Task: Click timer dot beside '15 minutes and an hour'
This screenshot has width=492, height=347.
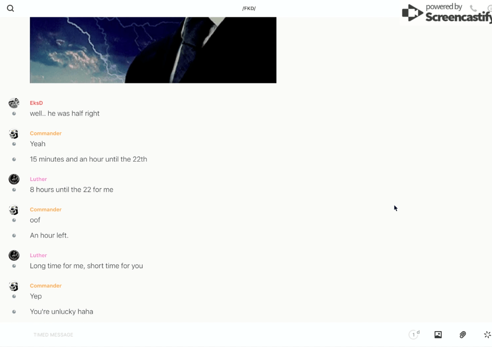Action: pyautogui.click(x=14, y=159)
